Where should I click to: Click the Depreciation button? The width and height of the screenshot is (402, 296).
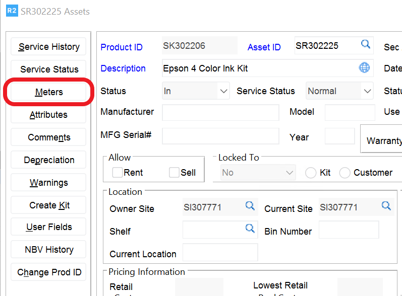(49, 160)
